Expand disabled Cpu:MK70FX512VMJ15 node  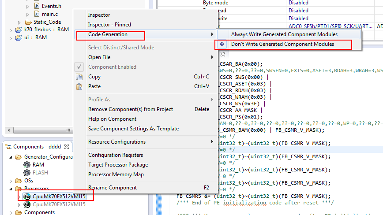point(19,205)
